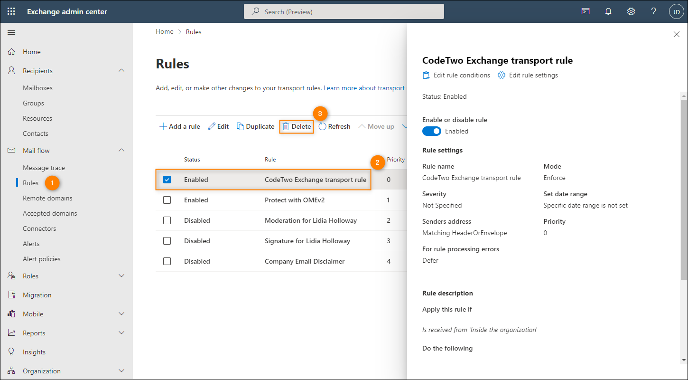Check Protect with OMEv2 rule checkbox
Image resolution: width=688 pixels, height=380 pixels.
pos(167,200)
